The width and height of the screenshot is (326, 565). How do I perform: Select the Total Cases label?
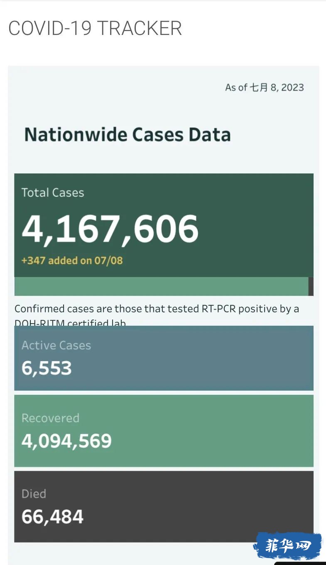click(x=53, y=193)
